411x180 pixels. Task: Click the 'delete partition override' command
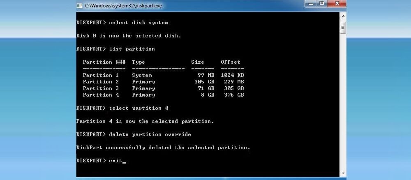pos(150,134)
